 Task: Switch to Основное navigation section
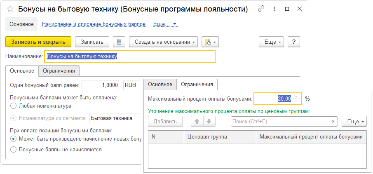click(x=21, y=24)
